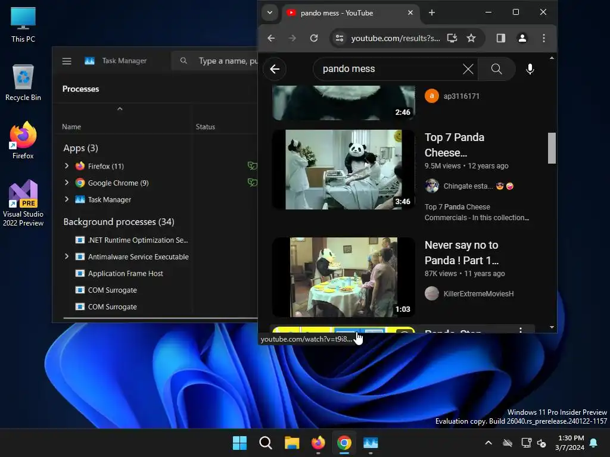Start YouTube voice search microphone
This screenshot has height=457, width=610.
click(530, 69)
